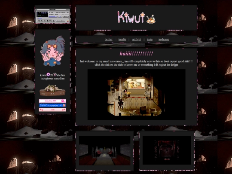Screen dimensions: 232x174
Task: Click the 'haiiii!!!!!!!!!!' heading
Action: 136,53
